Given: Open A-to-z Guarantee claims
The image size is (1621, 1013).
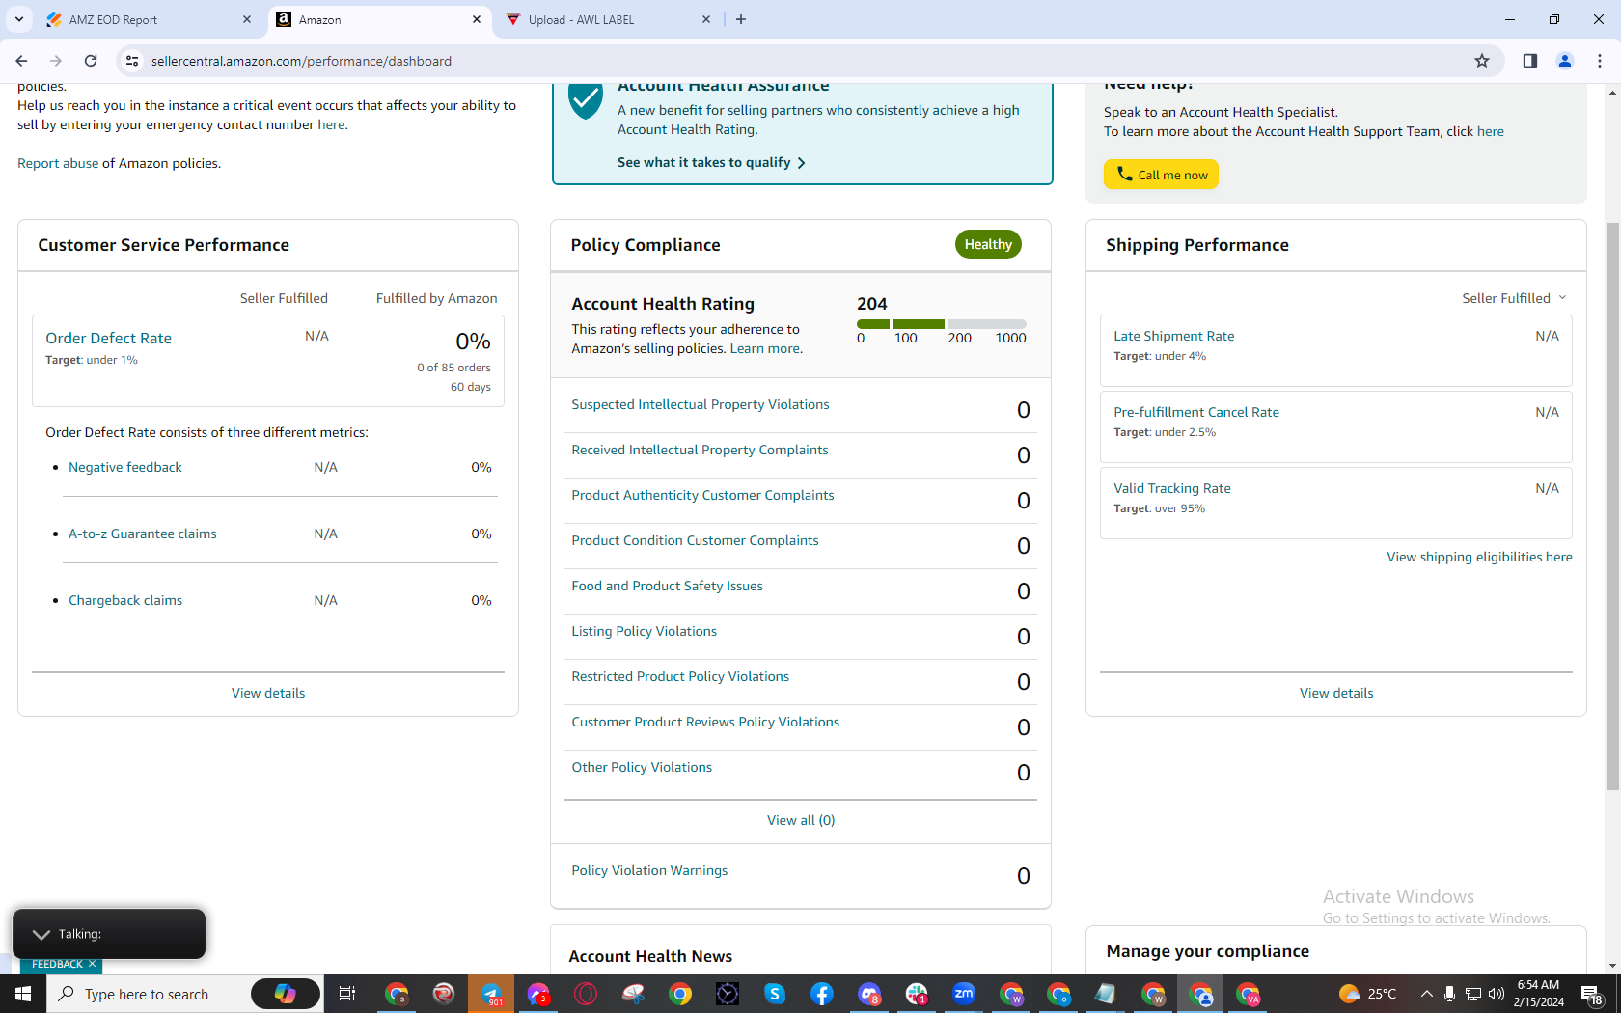Looking at the screenshot, I should coord(143,534).
